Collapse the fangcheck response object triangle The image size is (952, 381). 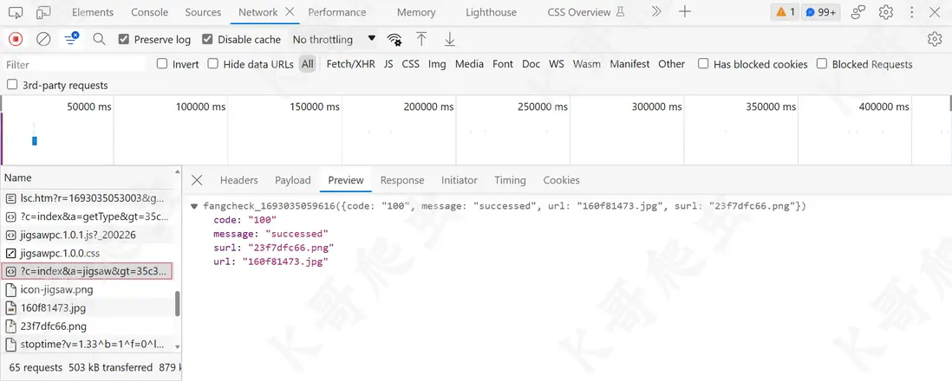pyautogui.click(x=194, y=206)
